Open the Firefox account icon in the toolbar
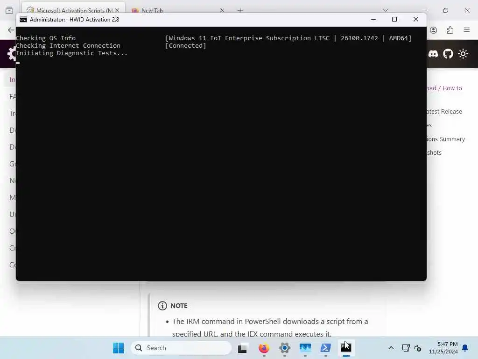The width and height of the screenshot is (478, 359). click(x=433, y=30)
